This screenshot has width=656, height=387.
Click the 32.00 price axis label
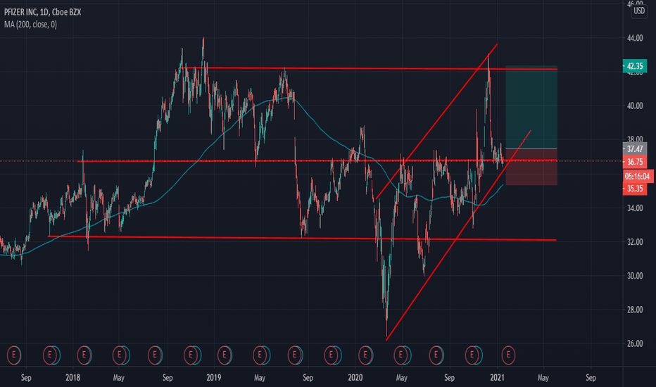pyautogui.click(x=635, y=242)
